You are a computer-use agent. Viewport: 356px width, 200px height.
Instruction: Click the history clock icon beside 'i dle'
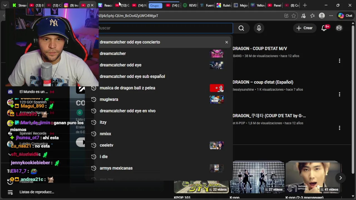94,157
